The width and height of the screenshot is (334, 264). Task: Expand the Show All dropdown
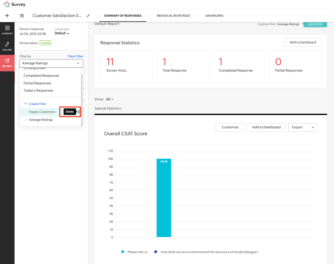tap(109, 99)
